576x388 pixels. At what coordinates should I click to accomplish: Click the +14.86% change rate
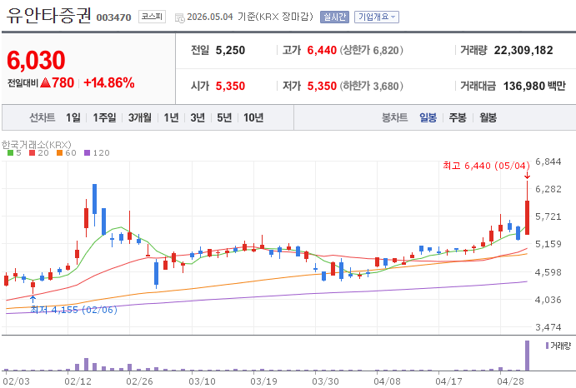[109, 83]
